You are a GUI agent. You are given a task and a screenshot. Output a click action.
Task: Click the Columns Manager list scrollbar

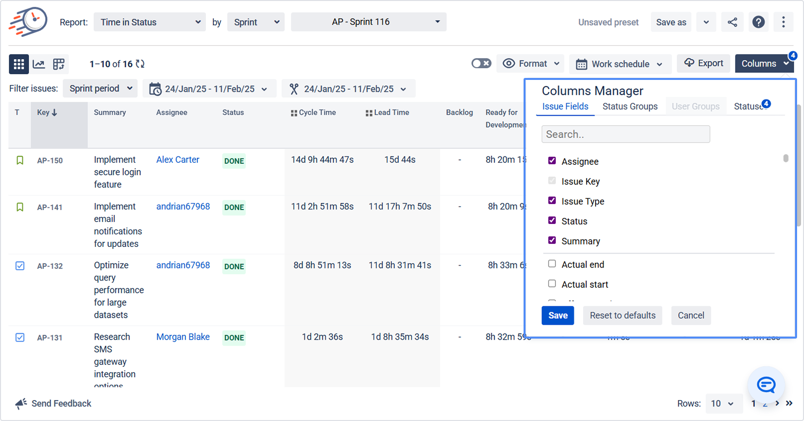[x=786, y=158]
